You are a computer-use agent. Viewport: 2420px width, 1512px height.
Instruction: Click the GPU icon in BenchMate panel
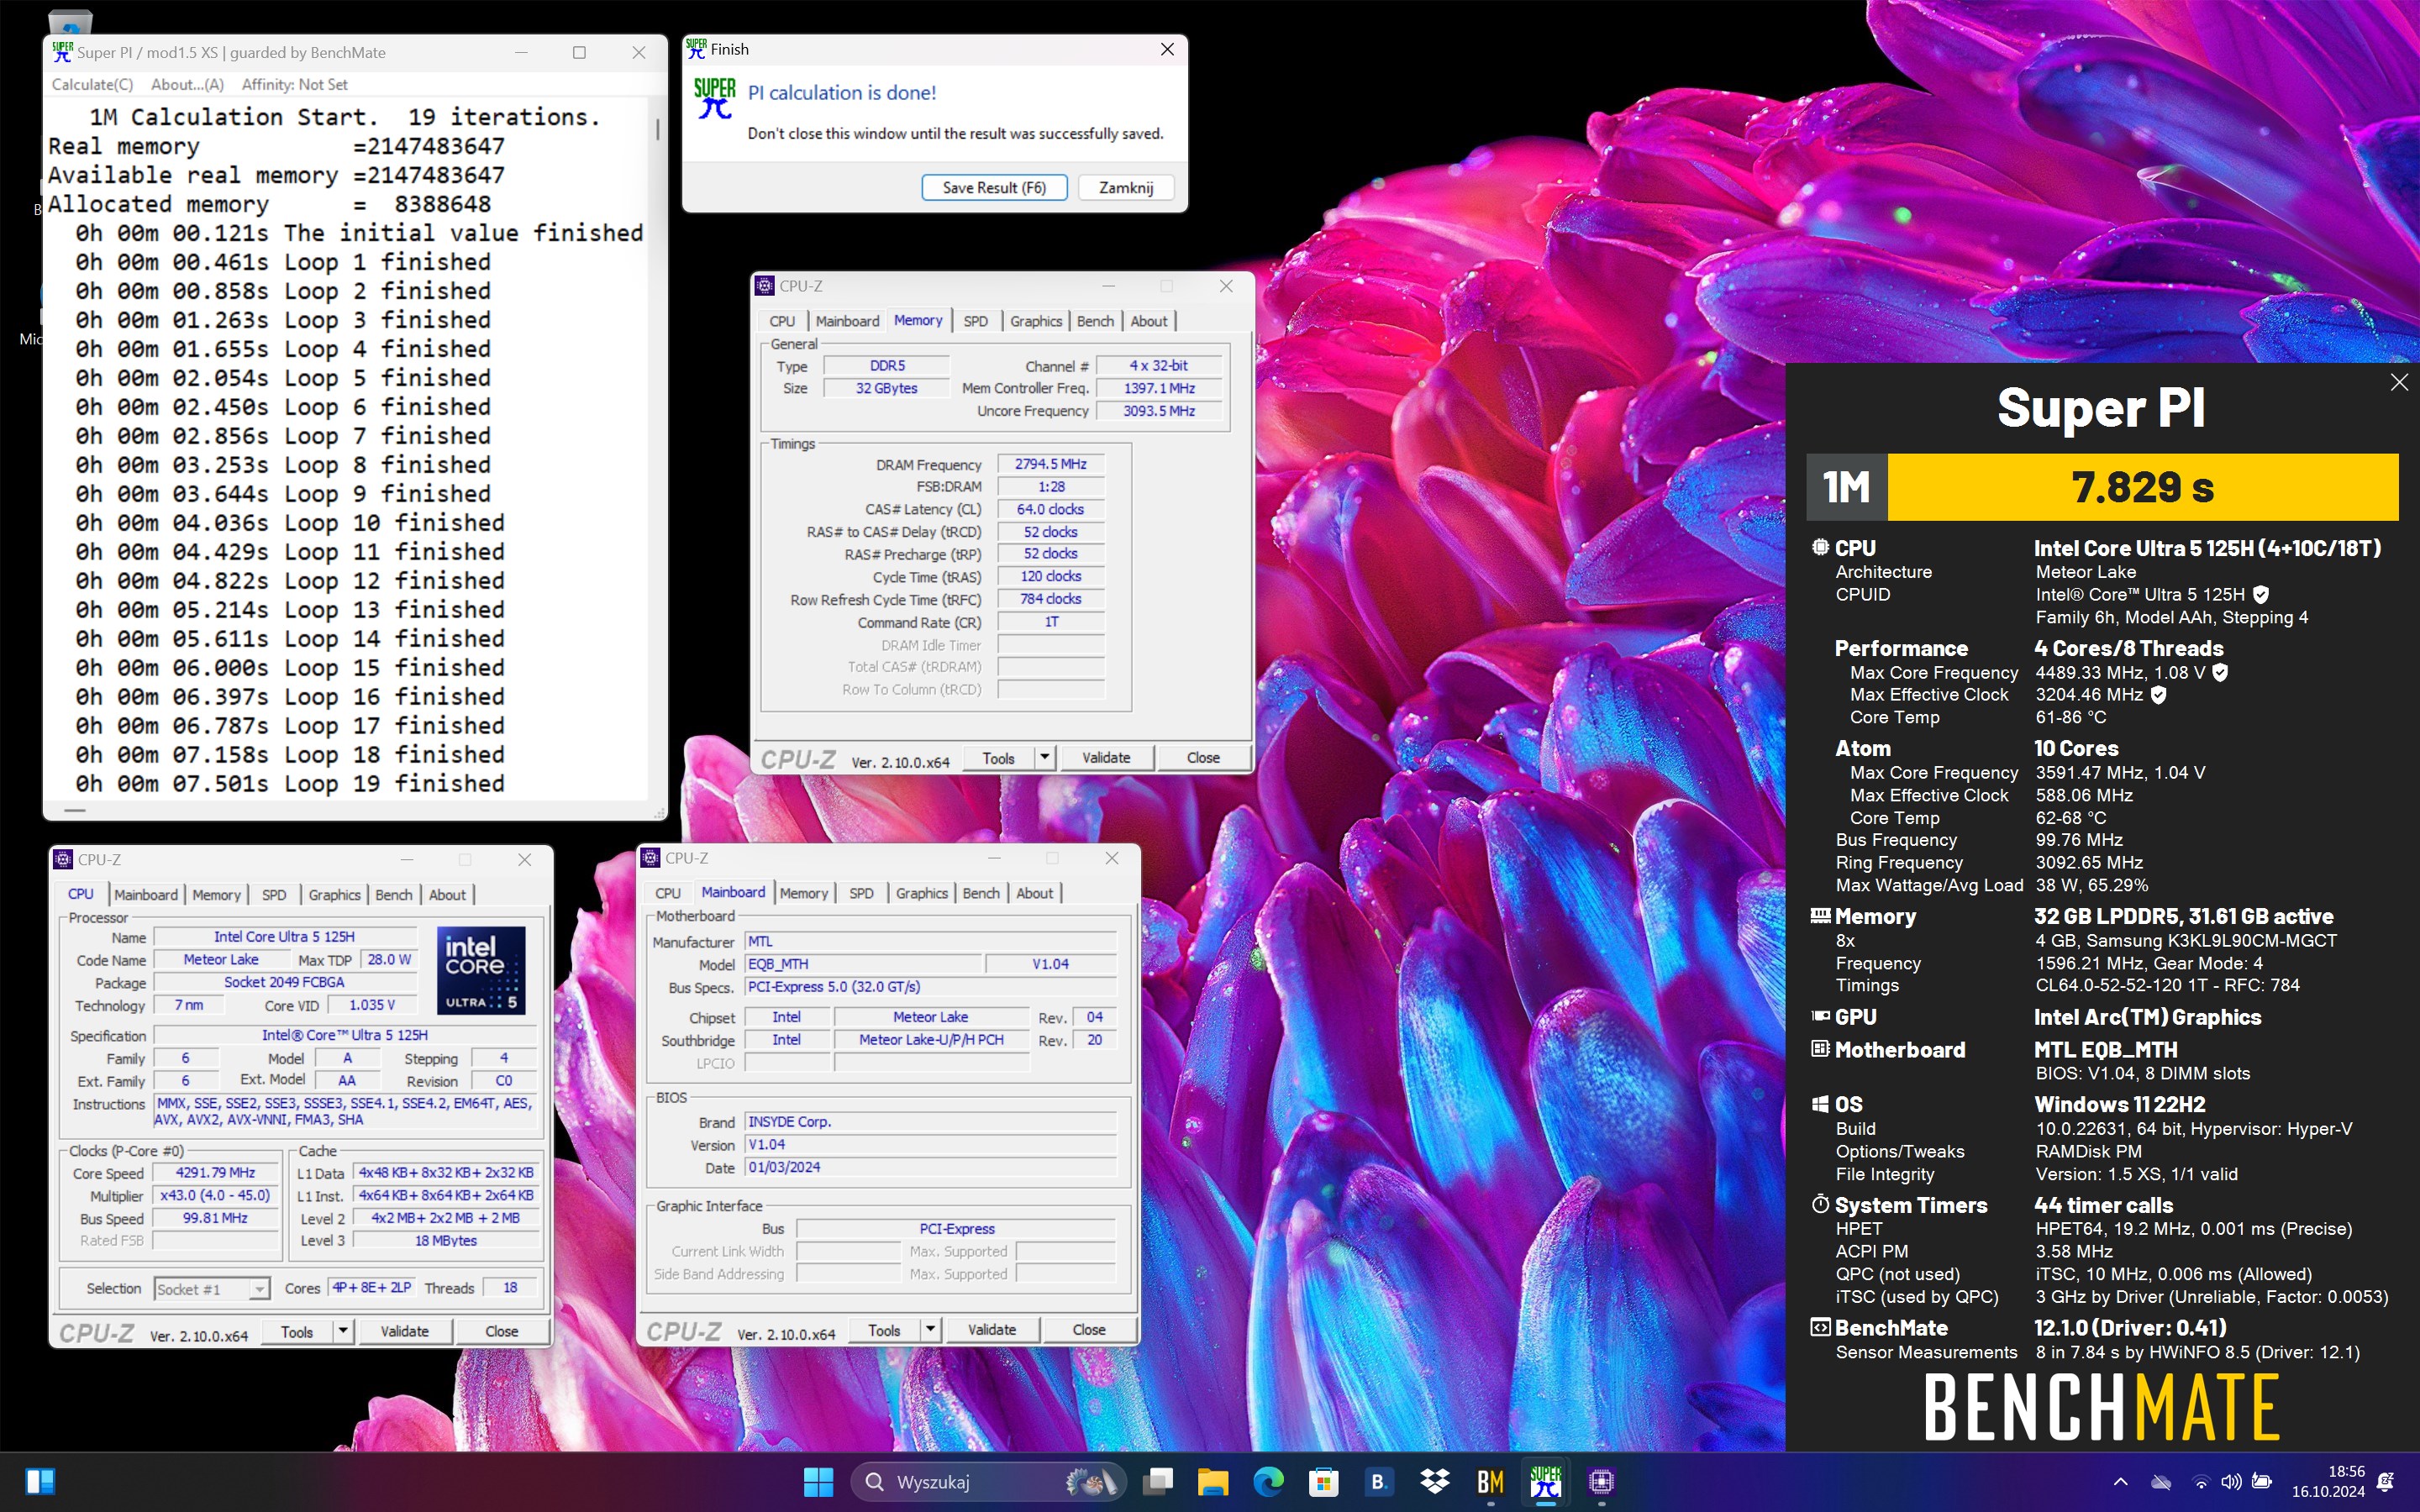pyautogui.click(x=1820, y=1017)
